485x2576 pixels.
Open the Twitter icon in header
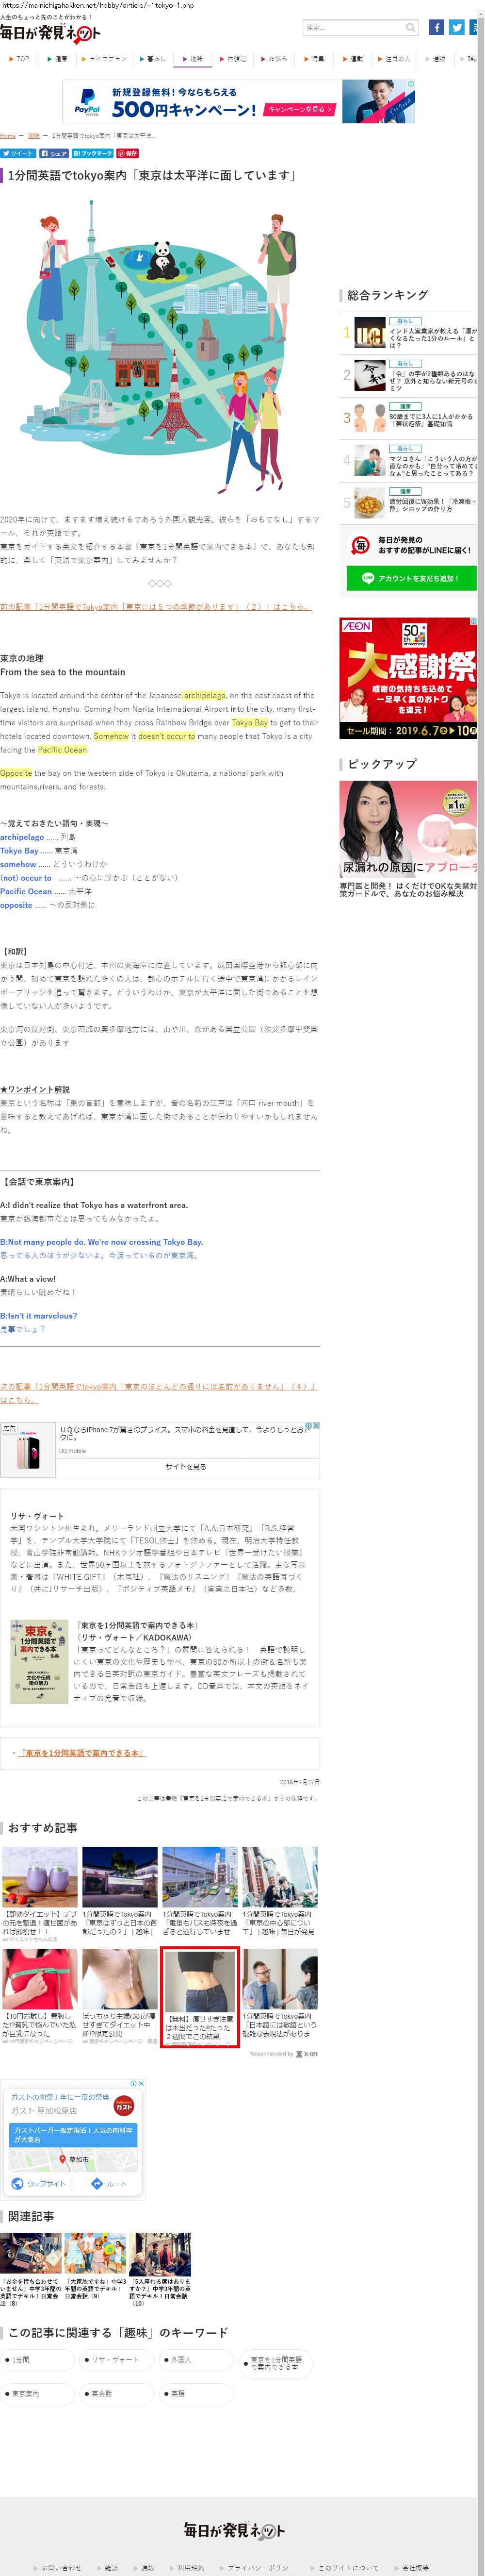point(456,27)
